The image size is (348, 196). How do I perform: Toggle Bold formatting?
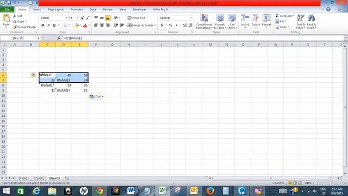[42, 26]
